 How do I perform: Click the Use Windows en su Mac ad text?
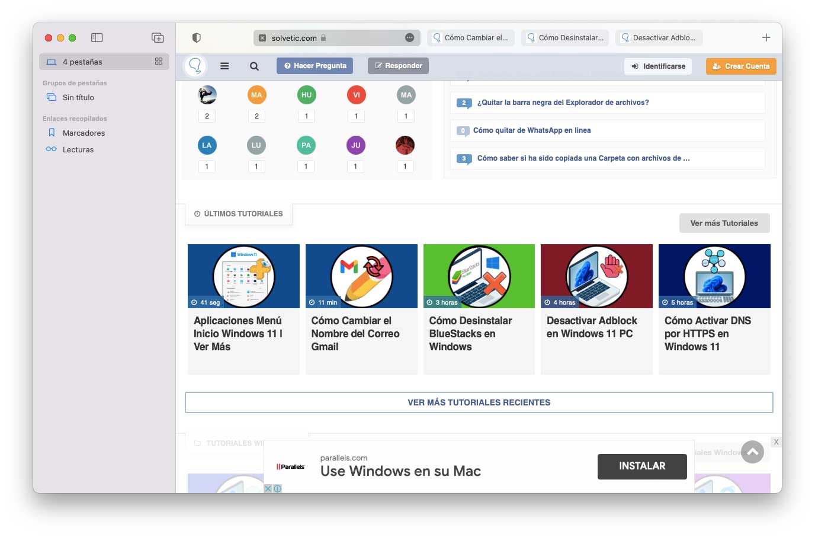400,472
